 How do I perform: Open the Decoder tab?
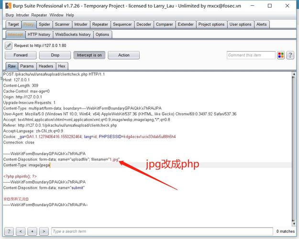[x=144, y=24]
